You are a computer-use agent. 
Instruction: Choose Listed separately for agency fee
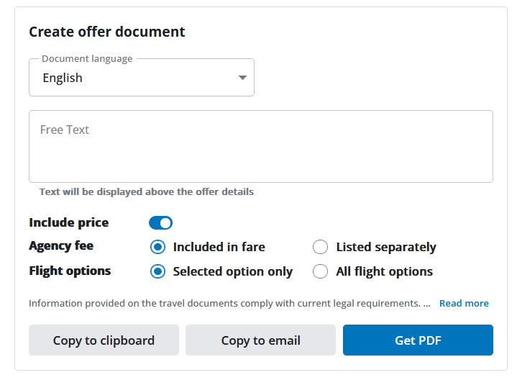click(321, 247)
